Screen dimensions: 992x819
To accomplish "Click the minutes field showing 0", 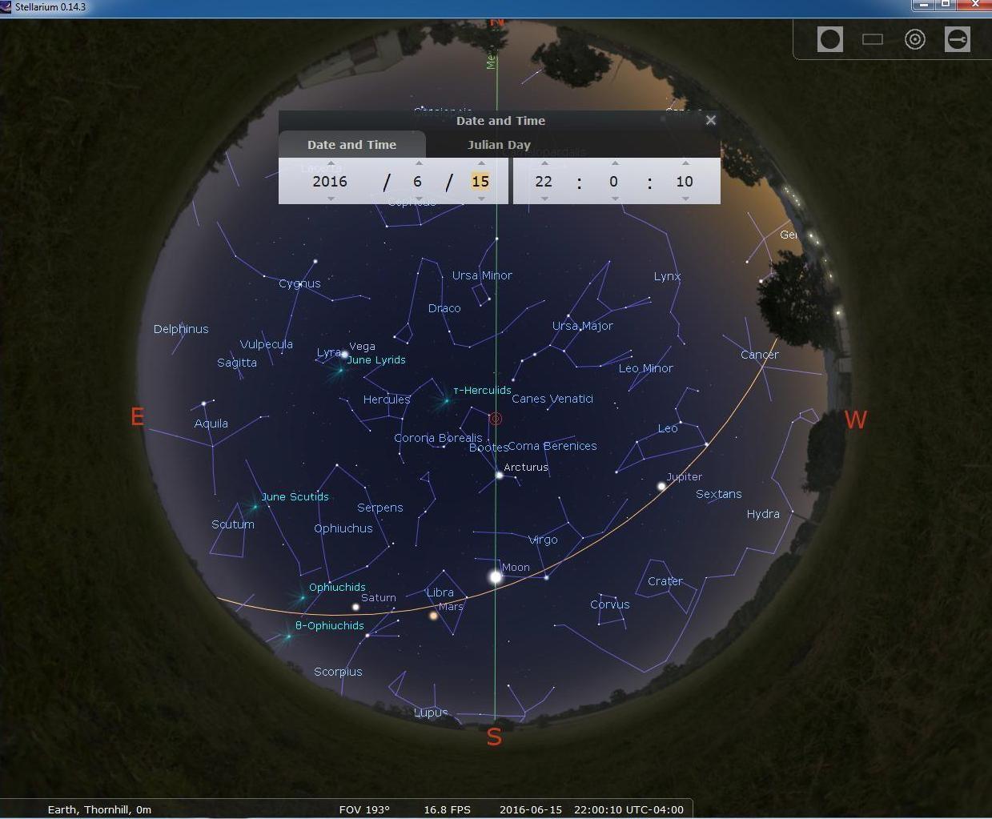I will pyautogui.click(x=613, y=182).
